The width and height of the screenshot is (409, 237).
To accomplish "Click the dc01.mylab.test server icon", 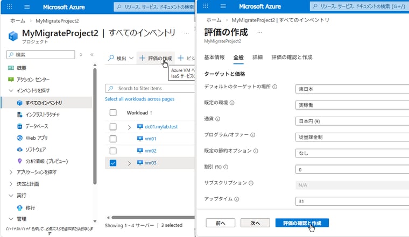I will pos(140,127).
